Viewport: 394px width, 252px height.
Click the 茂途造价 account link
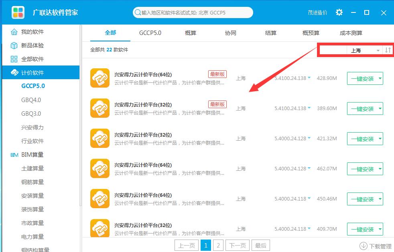point(318,12)
